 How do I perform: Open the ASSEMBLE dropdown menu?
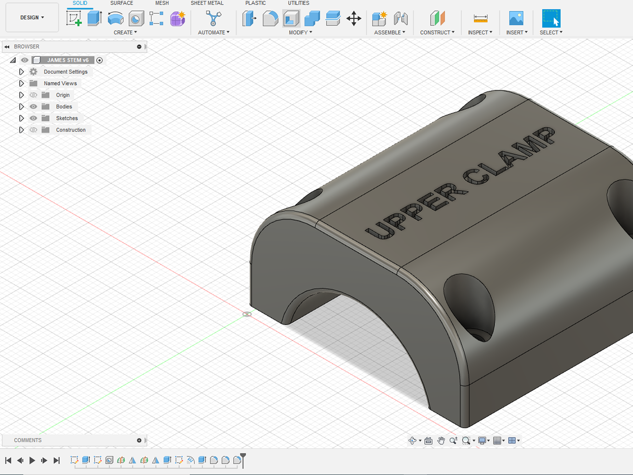click(x=389, y=32)
